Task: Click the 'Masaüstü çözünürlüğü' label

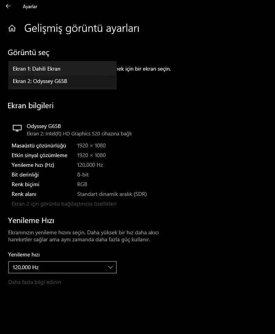Action: 39,145
